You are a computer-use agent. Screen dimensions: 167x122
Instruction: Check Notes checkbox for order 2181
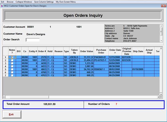12,60
